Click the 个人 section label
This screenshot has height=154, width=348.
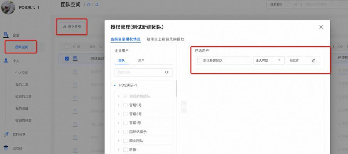(16, 61)
